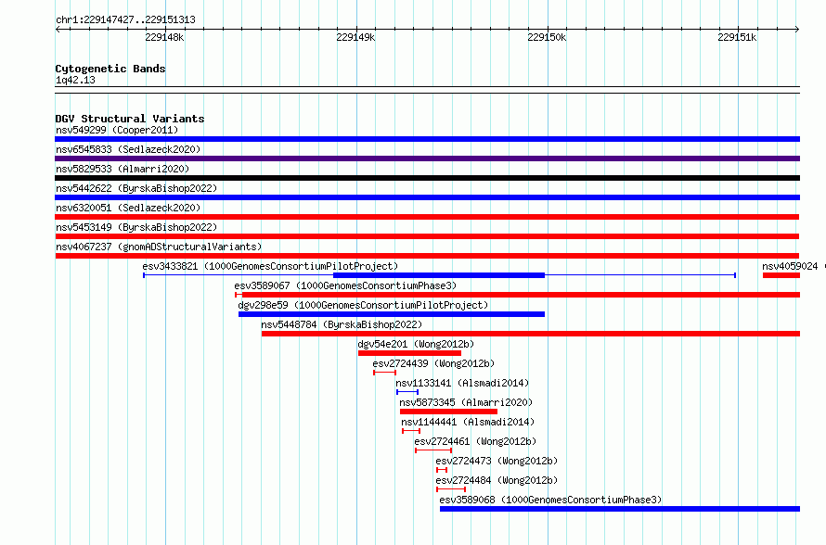Click the red esv2724461 bracket glyph
826x545 pixels.
pyautogui.click(x=433, y=450)
